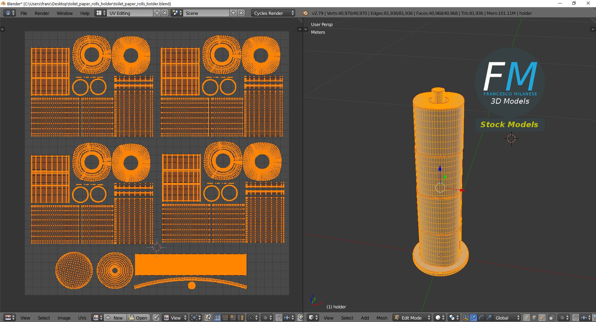
Task: Add a new scene
Action: [x=233, y=13]
